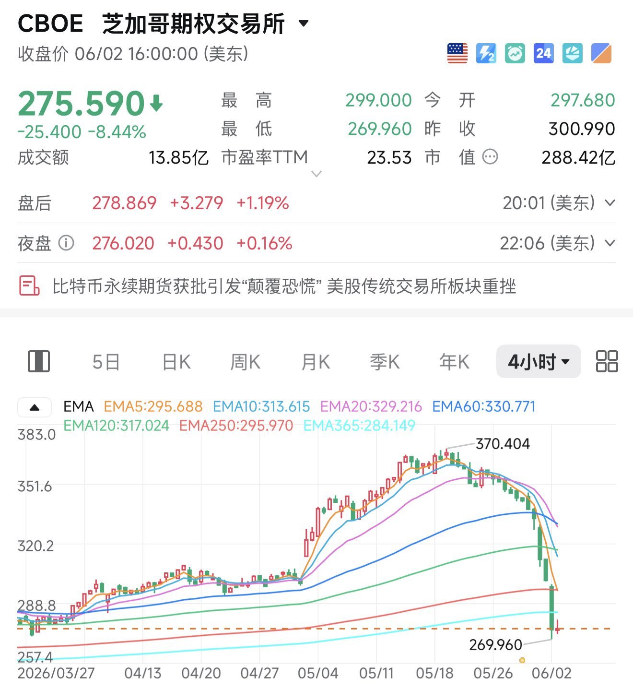The image size is (633, 689).
Task: Tap the EMA120:317.024 legend value
Action: click(116, 426)
